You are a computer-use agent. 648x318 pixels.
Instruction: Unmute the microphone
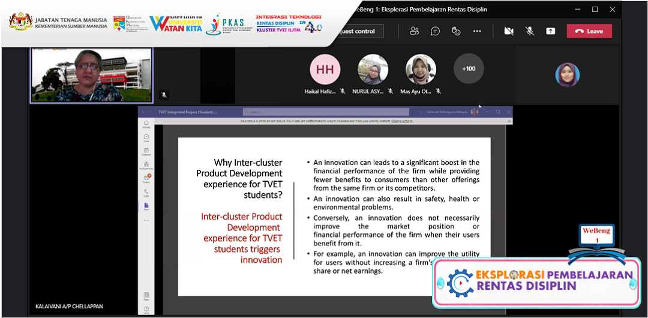530,31
